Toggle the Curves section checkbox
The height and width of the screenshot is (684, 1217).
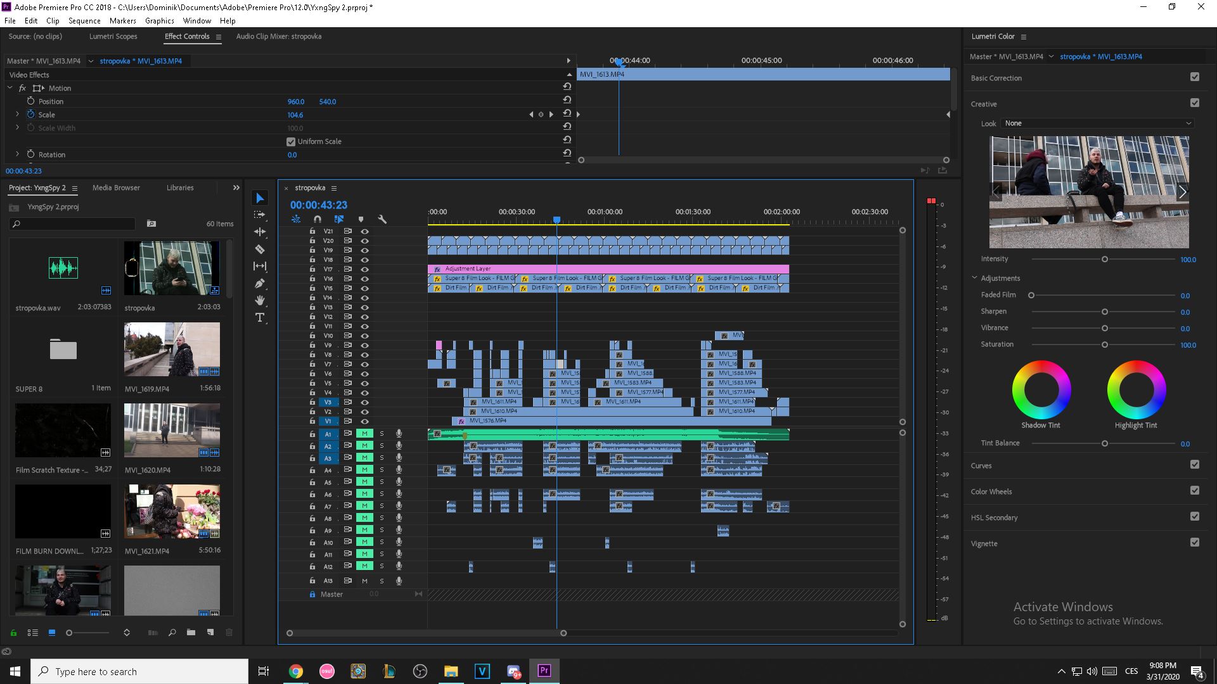tap(1195, 464)
